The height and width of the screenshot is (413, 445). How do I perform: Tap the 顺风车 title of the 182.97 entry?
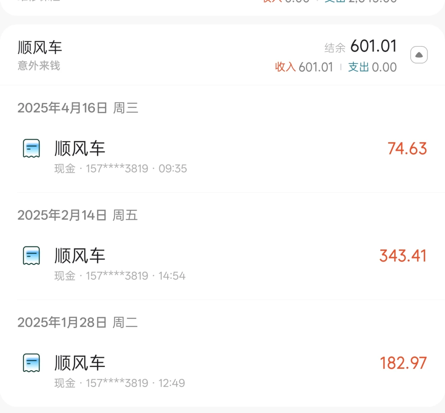(80, 363)
